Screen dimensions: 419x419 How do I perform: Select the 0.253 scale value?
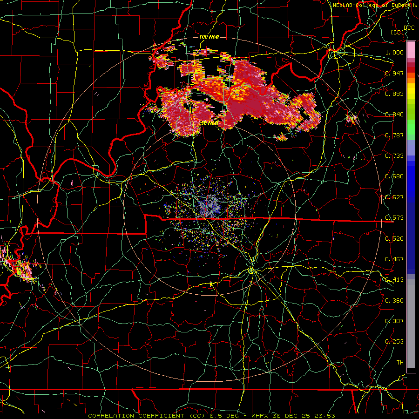click(x=394, y=342)
